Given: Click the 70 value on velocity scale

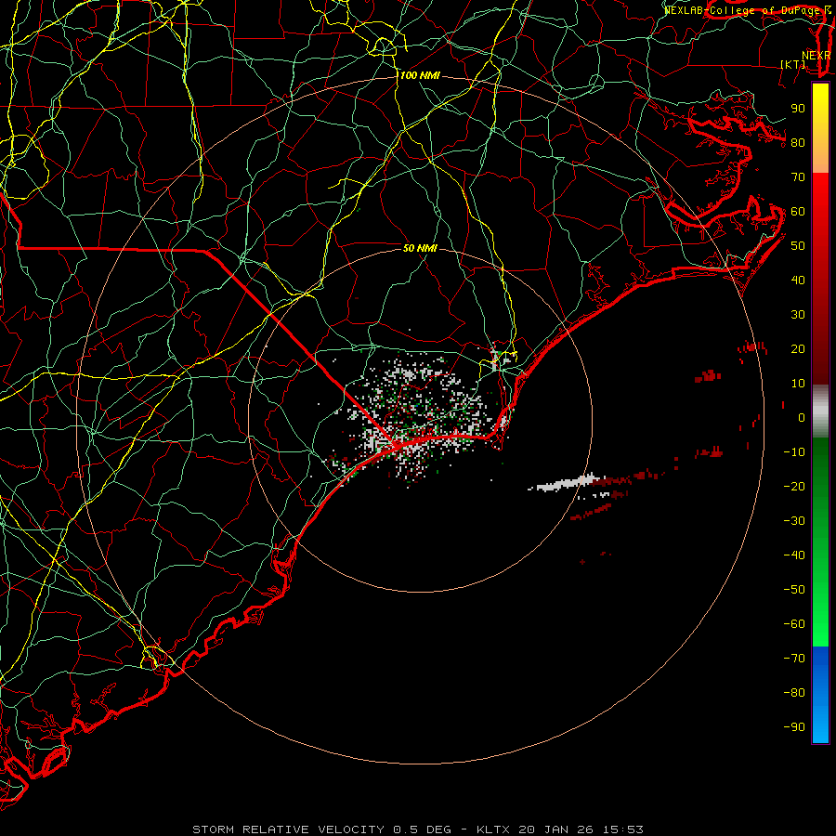Looking at the screenshot, I should (798, 177).
